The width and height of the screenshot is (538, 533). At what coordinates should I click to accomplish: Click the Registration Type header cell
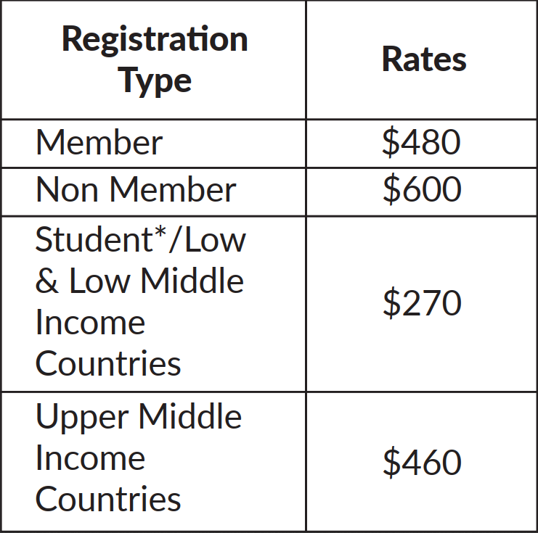tap(153, 59)
